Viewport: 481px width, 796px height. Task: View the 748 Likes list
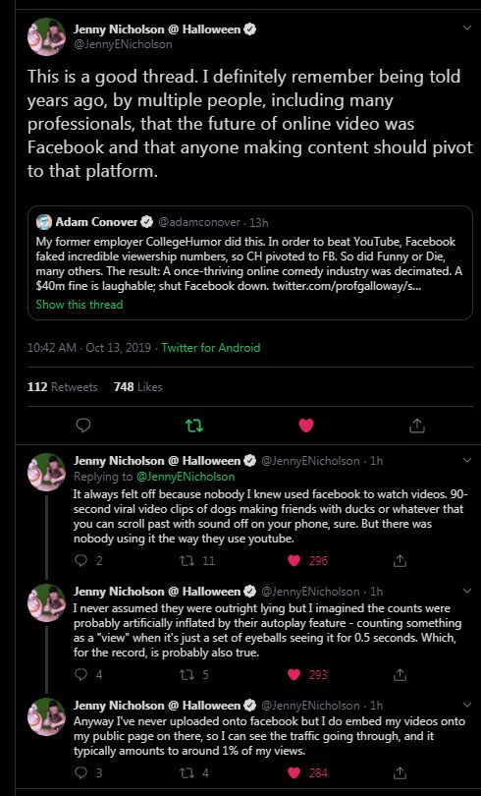[137, 387]
